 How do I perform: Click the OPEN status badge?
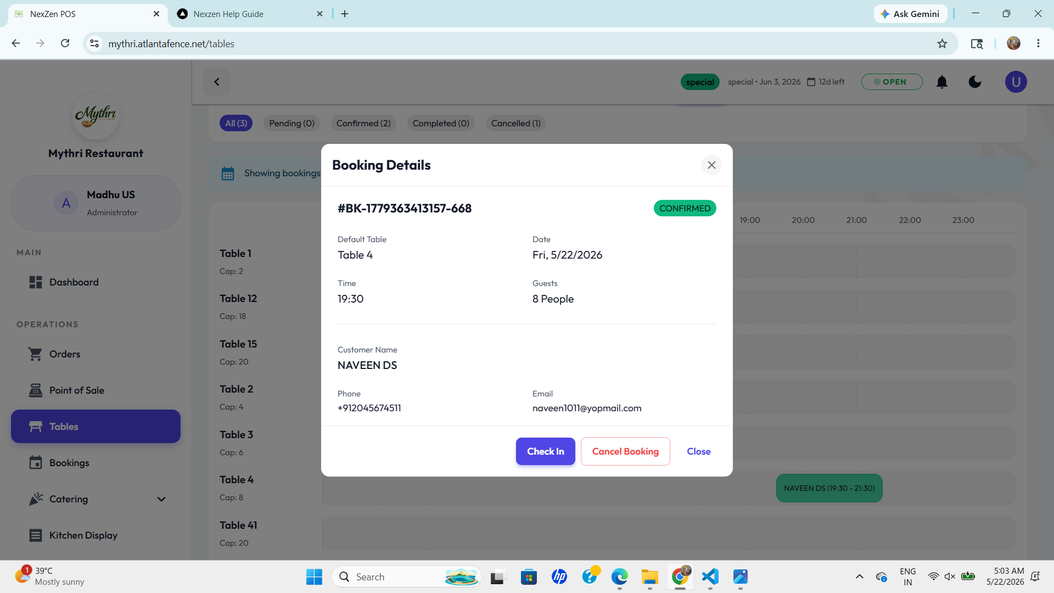pyautogui.click(x=892, y=82)
